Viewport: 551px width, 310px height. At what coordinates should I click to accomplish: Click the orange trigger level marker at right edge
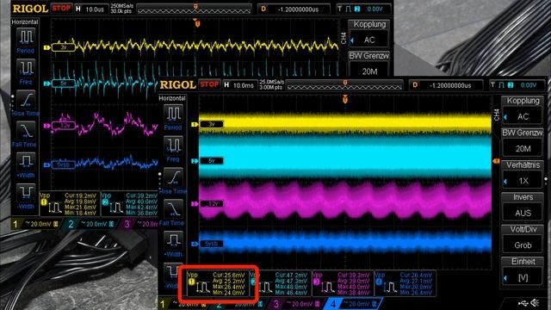[x=496, y=161]
